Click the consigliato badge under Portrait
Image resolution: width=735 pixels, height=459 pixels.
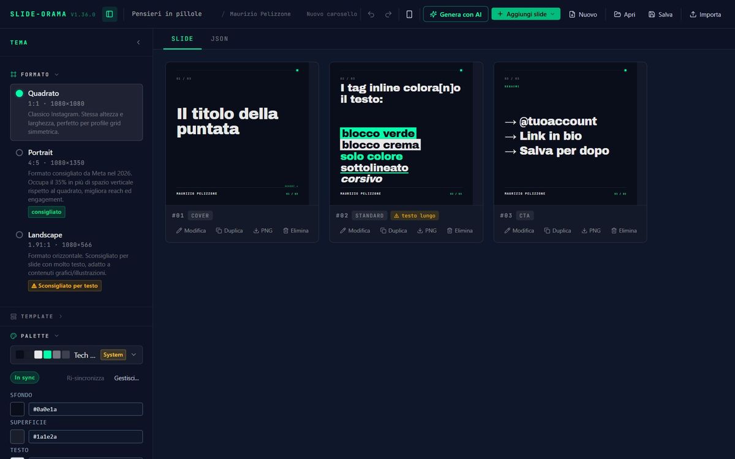click(x=47, y=212)
